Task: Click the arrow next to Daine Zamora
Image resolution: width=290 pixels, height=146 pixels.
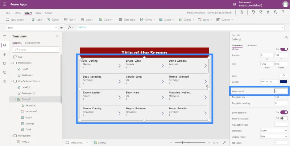Action: (205, 66)
